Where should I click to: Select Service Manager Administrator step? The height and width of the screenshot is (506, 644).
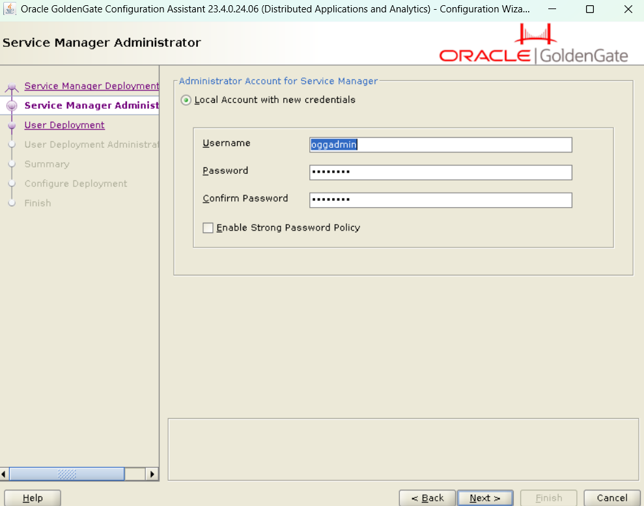92,105
